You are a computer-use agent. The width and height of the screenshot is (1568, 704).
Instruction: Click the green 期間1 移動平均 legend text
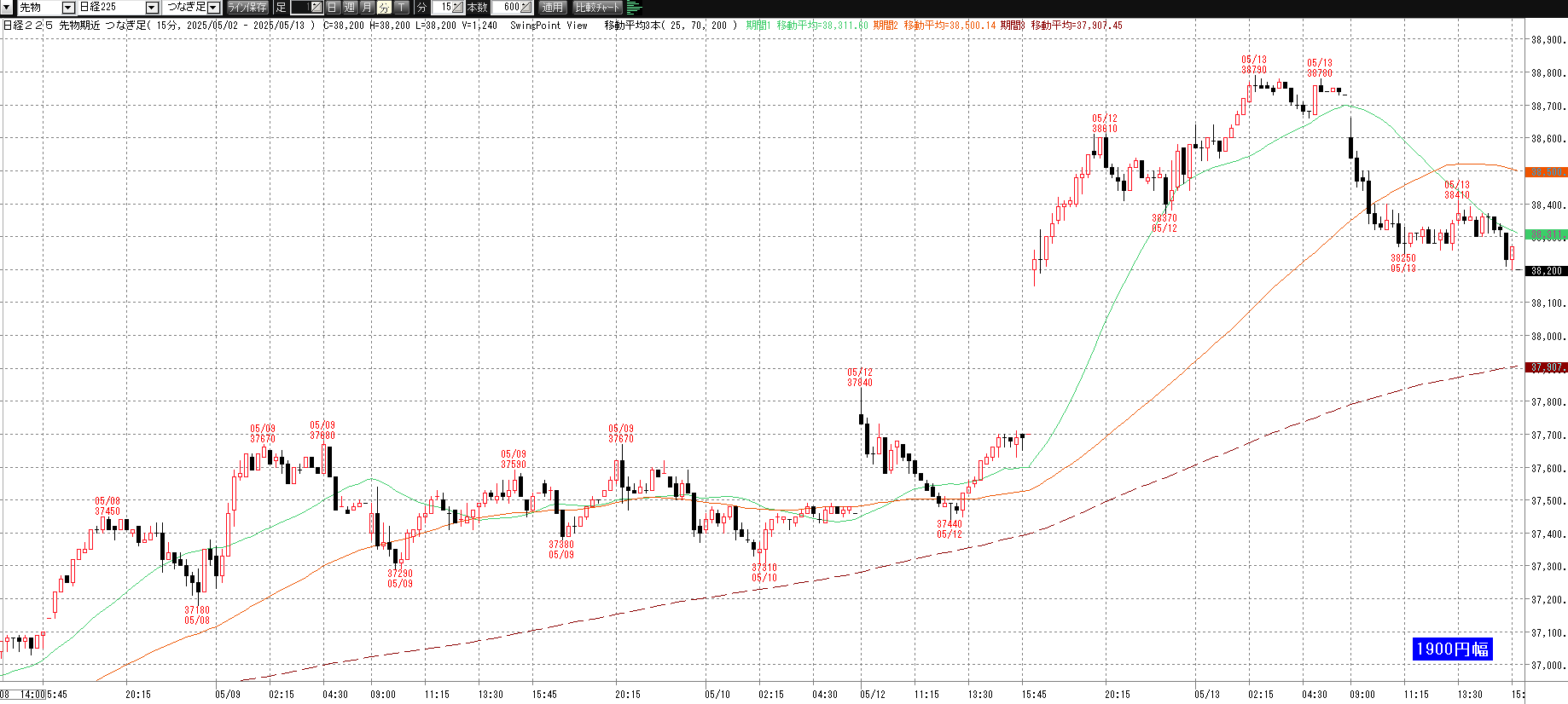(807, 26)
